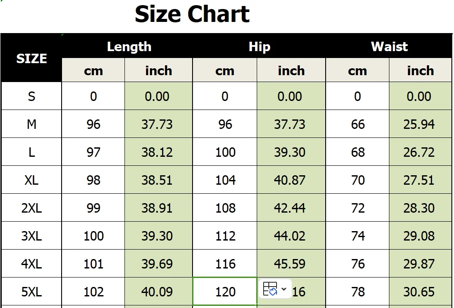454x308 pixels.
Task: Click the 2XL hip inch value 42.44
Action: pos(290,208)
